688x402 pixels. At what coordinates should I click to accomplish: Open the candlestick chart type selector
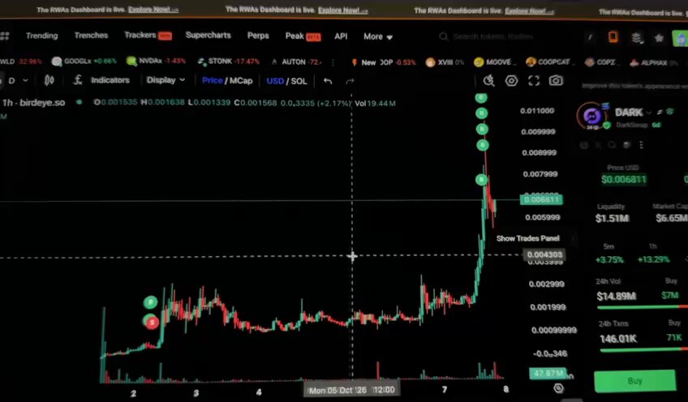(49, 80)
